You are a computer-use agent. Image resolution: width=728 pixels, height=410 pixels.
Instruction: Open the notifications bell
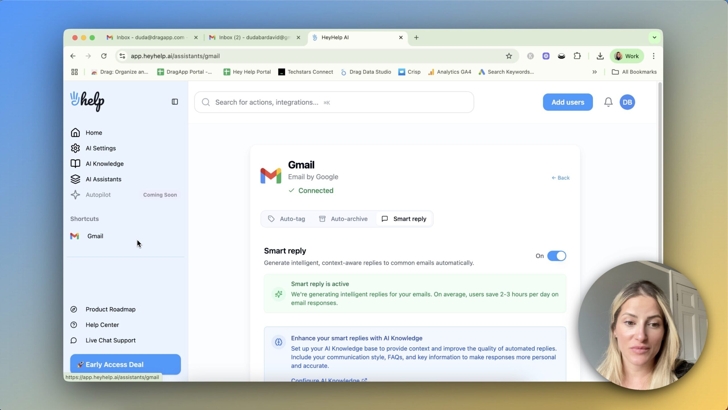pyautogui.click(x=608, y=102)
